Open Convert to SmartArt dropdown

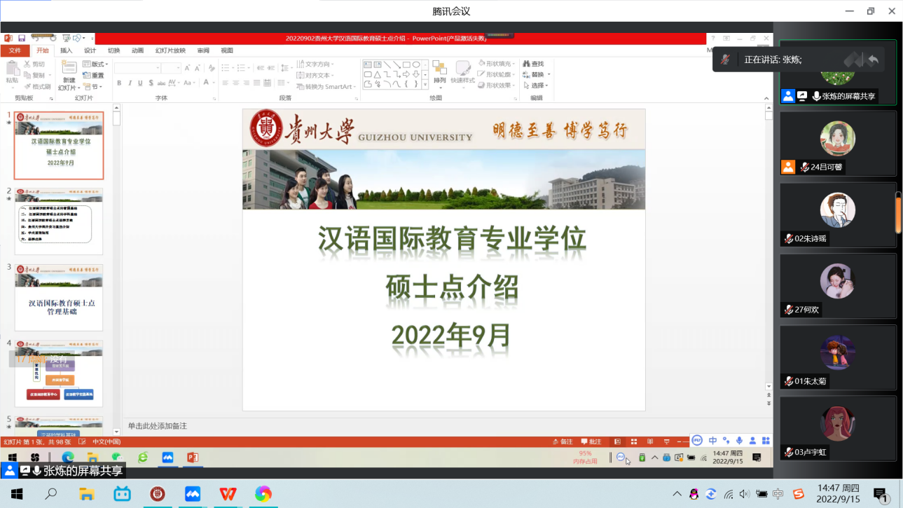point(327,86)
